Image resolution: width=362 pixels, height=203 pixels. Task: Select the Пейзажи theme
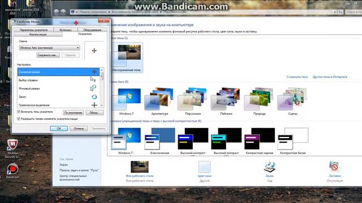click(x=226, y=101)
